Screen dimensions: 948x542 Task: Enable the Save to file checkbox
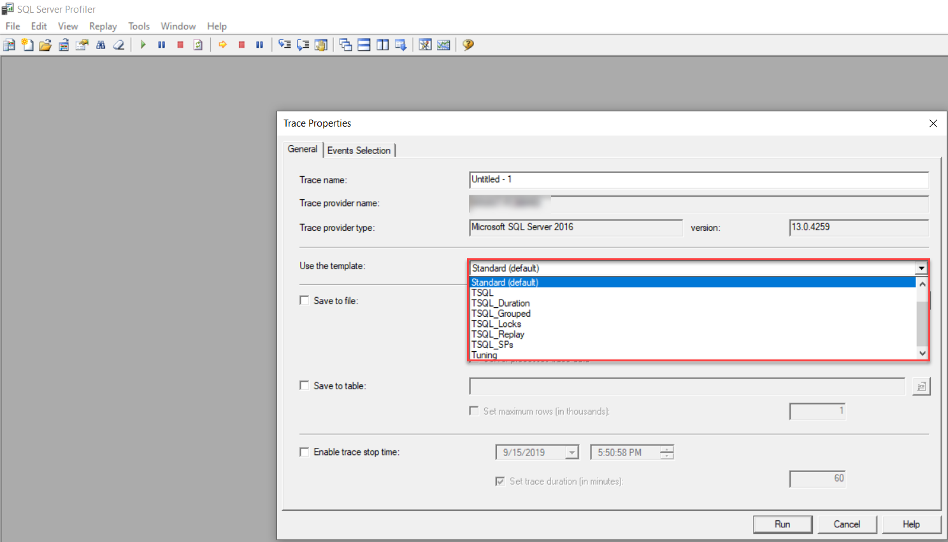click(304, 300)
